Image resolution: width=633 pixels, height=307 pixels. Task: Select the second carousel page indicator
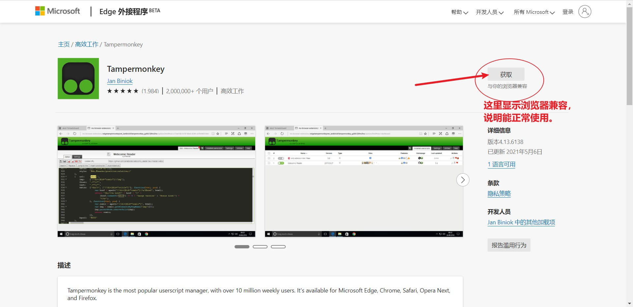point(260,247)
